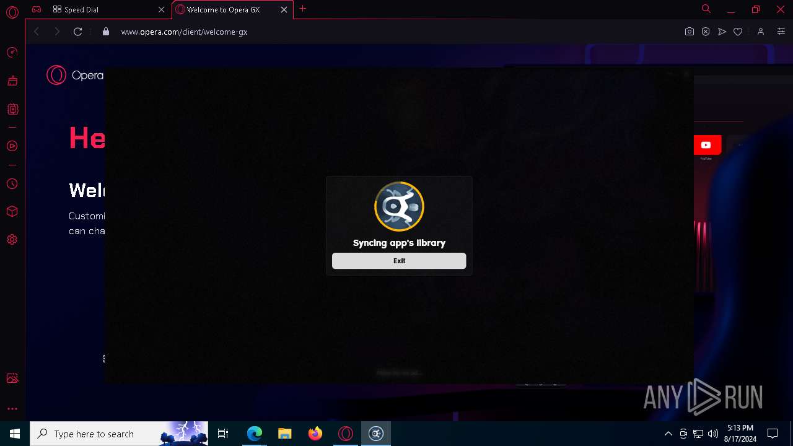
Task: Close the Welcome to Opera GX tab
Action: click(x=284, y=10)
